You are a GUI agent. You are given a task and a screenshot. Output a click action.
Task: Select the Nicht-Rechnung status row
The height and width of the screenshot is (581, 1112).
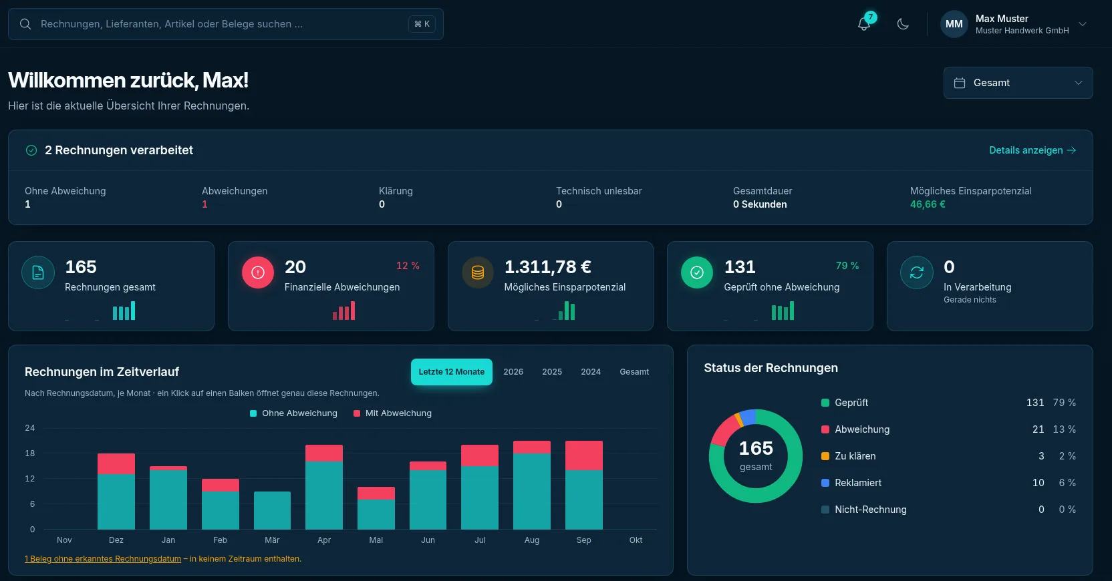[948, 510]
